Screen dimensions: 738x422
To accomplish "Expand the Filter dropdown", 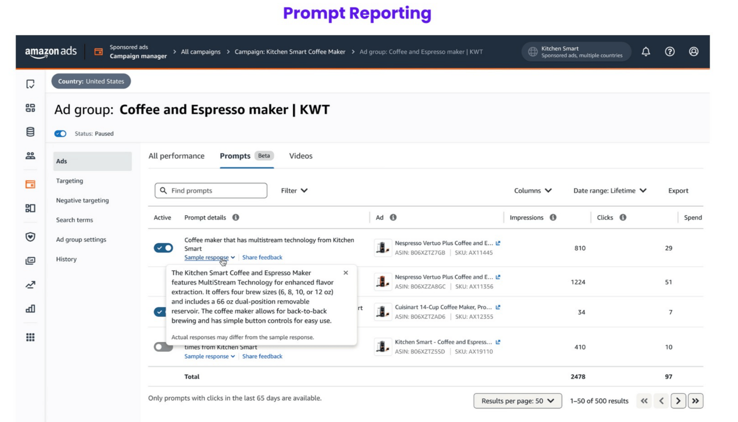I will pyautogui.click(x=294, y=190).
